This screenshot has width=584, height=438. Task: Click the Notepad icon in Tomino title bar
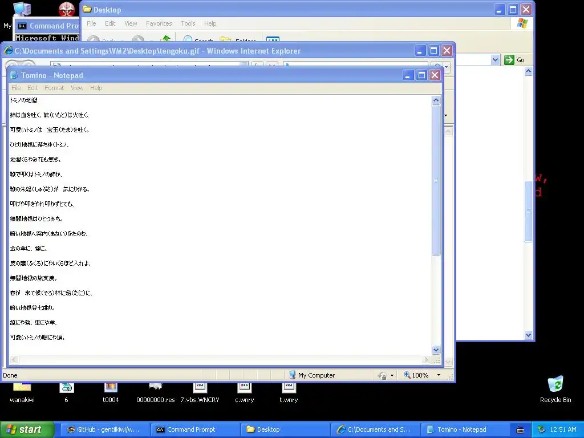pyautogui.click(x=14, y=75)
